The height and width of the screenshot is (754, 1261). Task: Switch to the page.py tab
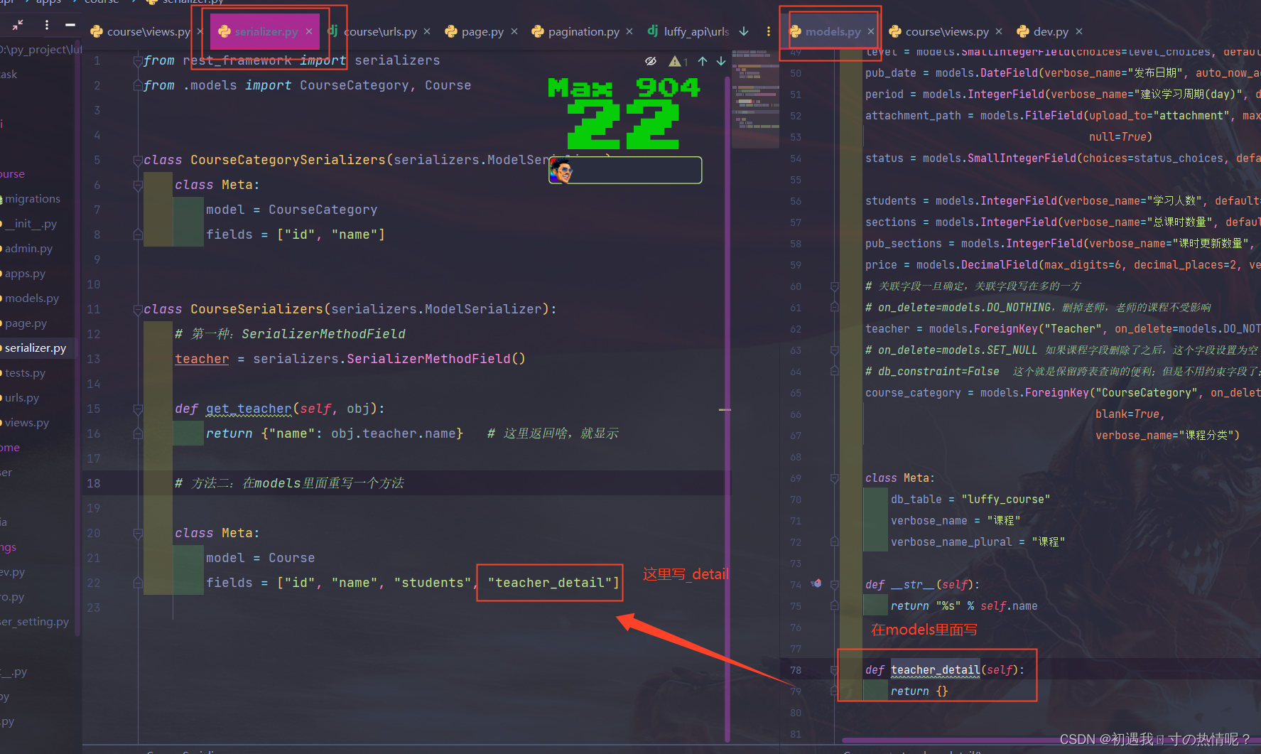[474, 31]
